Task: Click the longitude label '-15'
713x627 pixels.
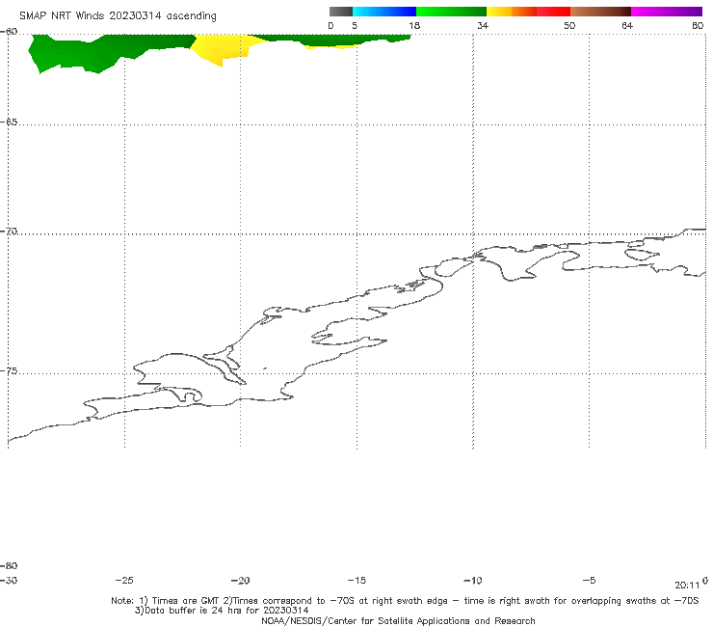Action: point(356,581)
